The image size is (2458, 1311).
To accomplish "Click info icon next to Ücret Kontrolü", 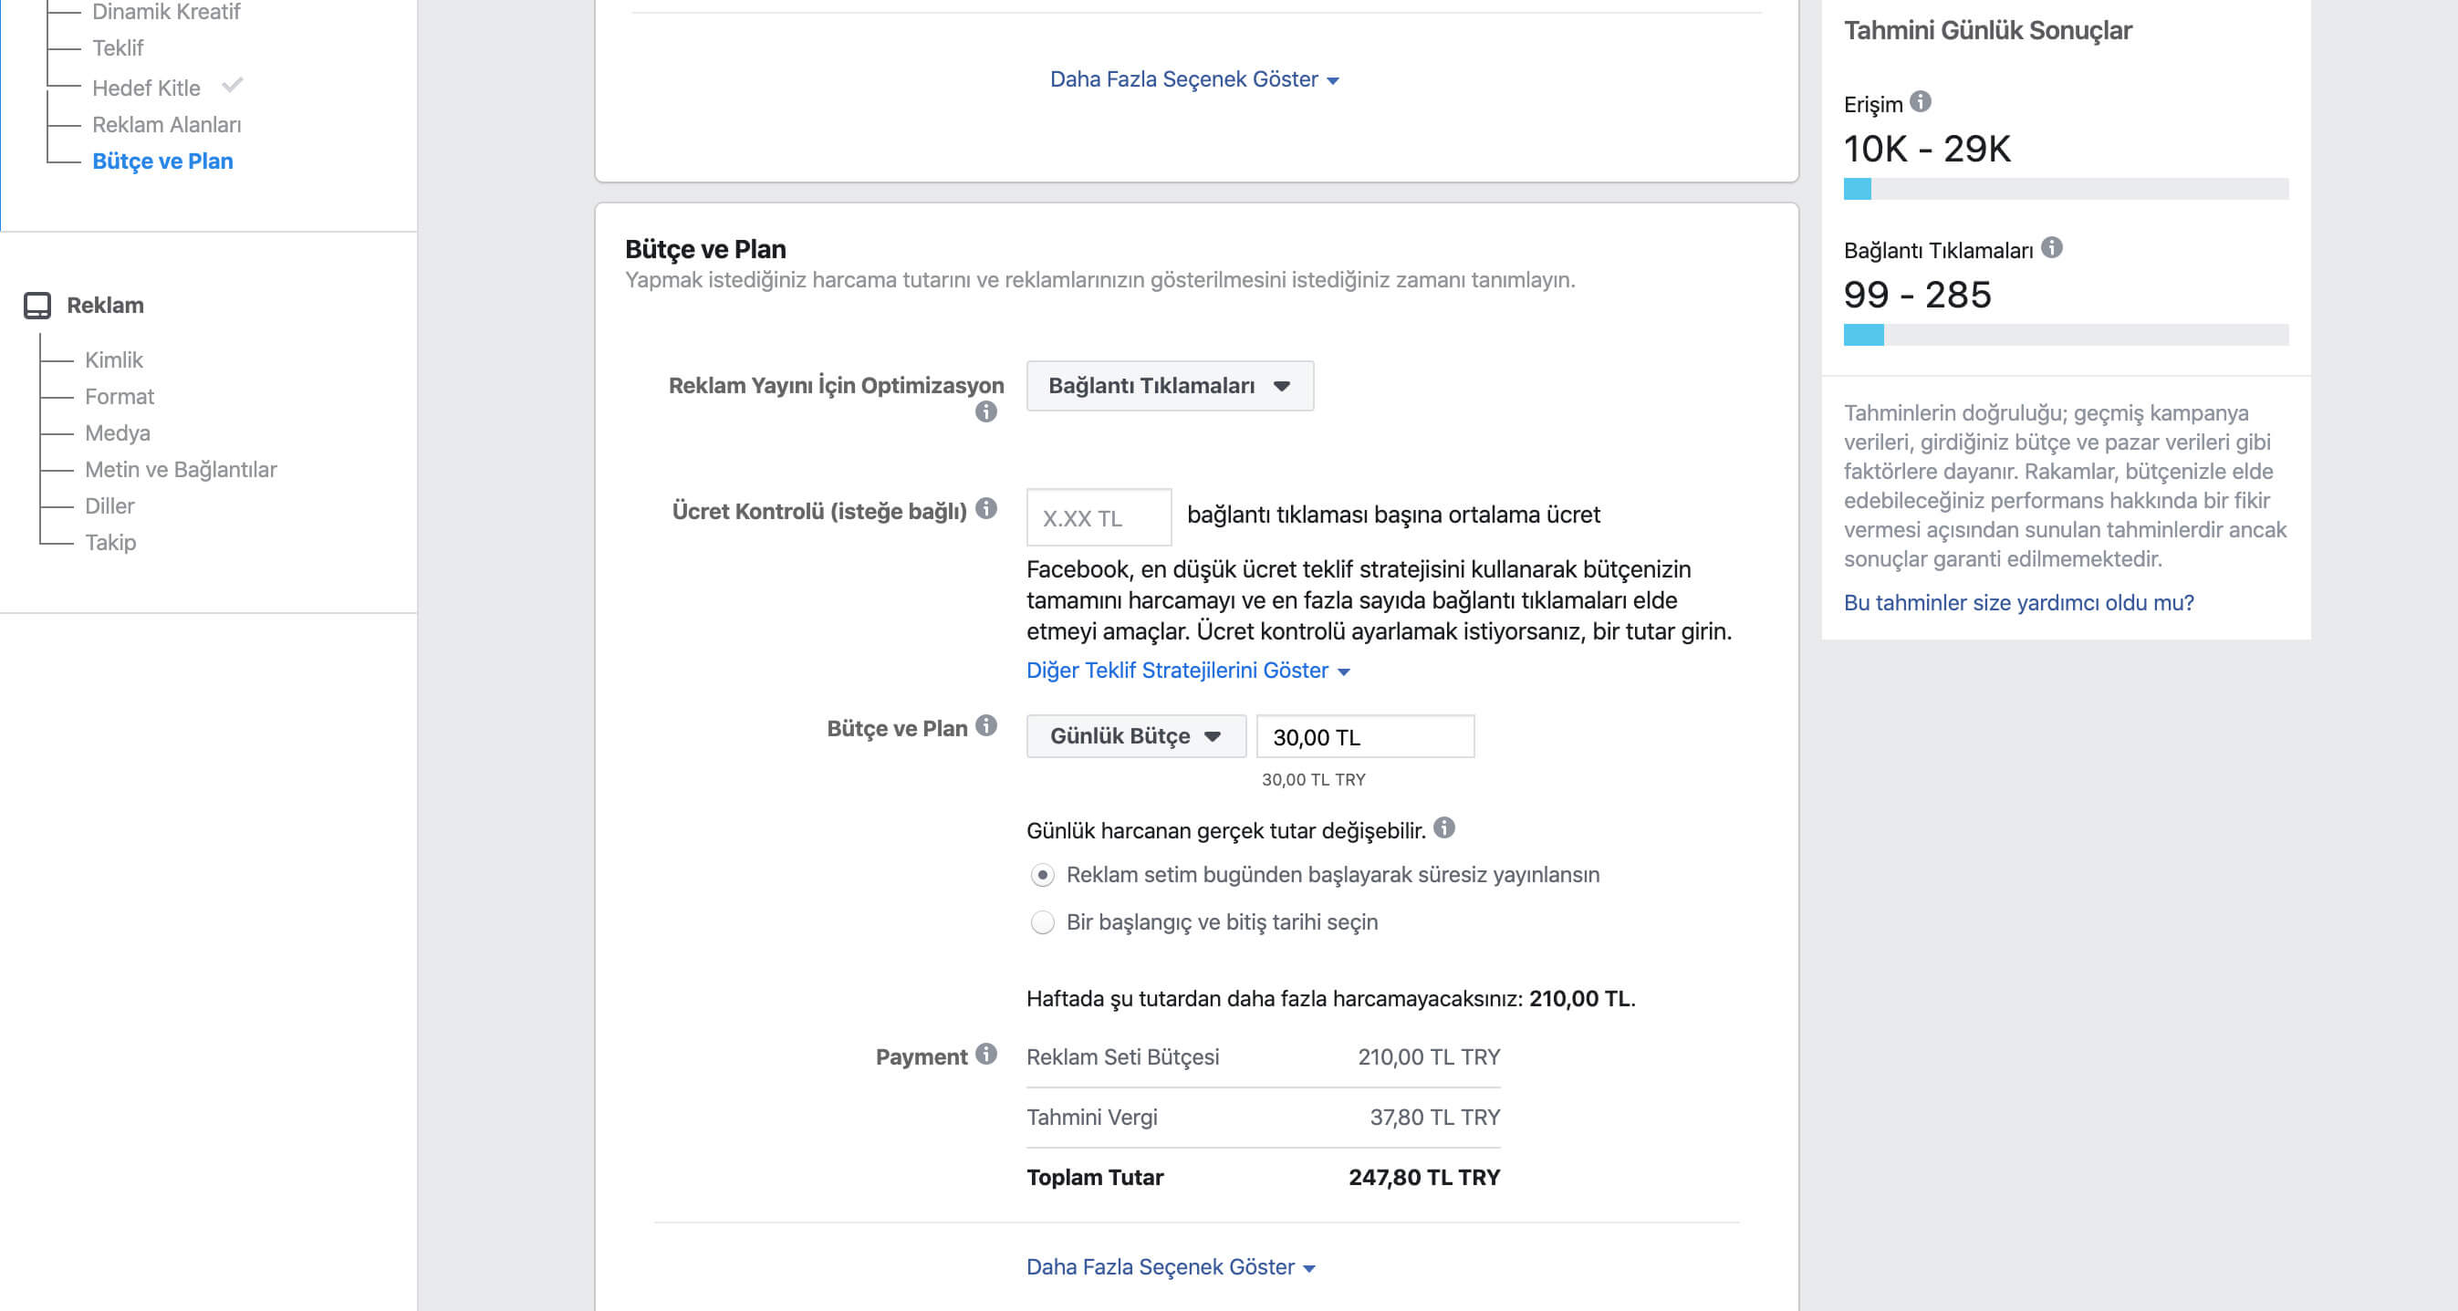I will tap(986, 508).
